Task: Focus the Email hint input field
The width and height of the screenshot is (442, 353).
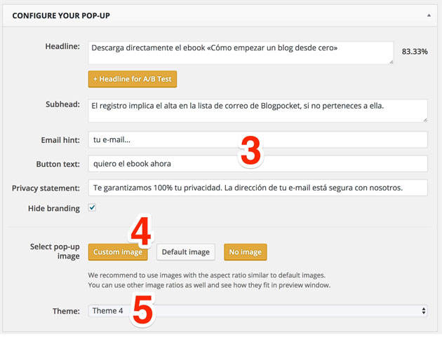Action: click(x=257, y=140)
